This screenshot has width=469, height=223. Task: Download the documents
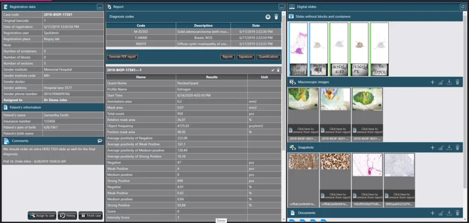pyautogui.click(x=449, y=213)
